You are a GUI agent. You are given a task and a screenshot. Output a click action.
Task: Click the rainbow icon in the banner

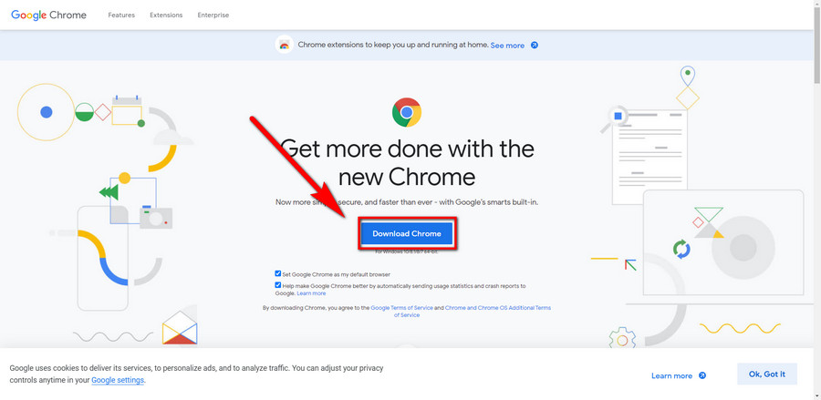pos(286,45)
